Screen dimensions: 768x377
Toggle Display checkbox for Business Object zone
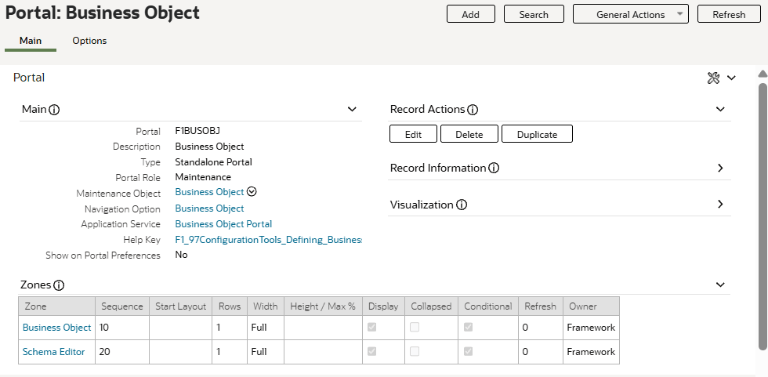coord(371,327)
